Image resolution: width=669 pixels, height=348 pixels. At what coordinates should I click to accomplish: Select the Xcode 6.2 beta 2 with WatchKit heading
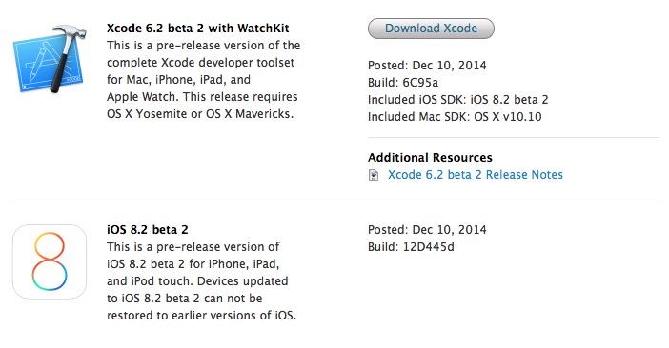coord(198,29)
